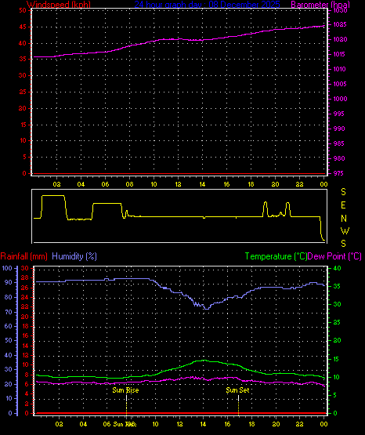The image size is (365, 435).
Task: Pick the 990 barometer axis value
Action: tap(339, 129)
